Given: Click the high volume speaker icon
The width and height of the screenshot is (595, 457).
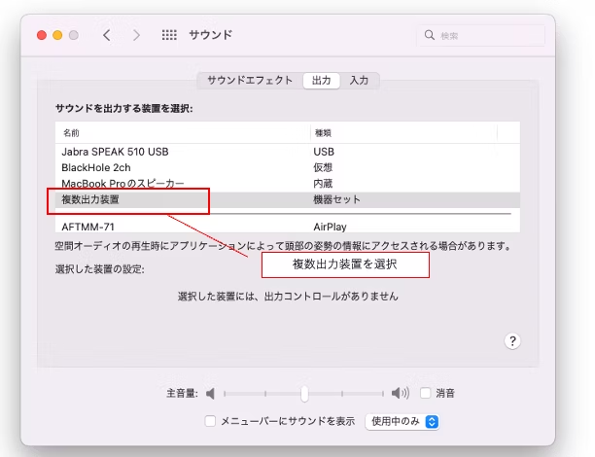Looking at the screenshot, I should [x=401, y=393].
